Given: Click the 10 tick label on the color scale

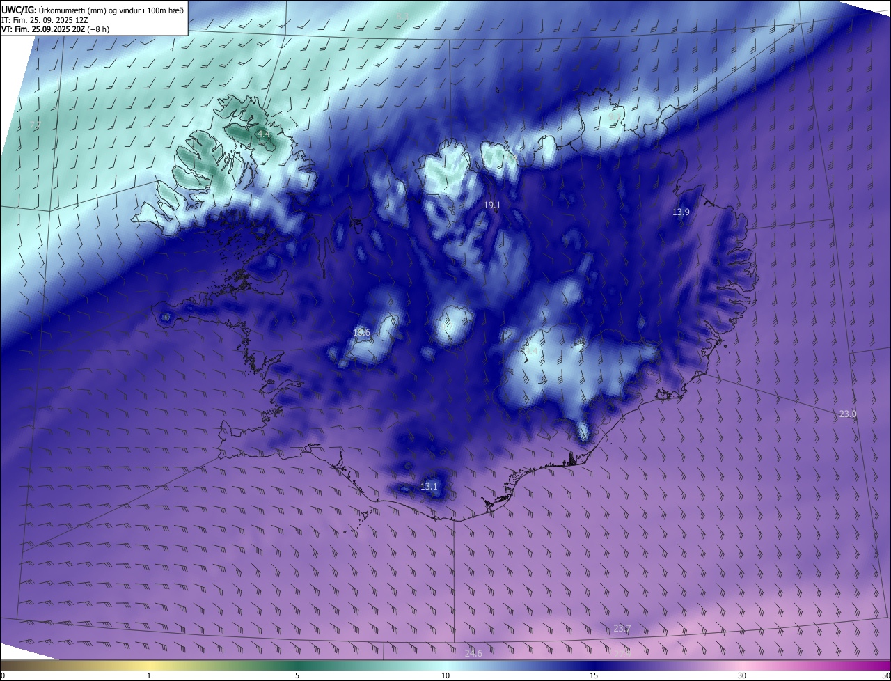Looking at the screenshot, I should tap(445, 675).
